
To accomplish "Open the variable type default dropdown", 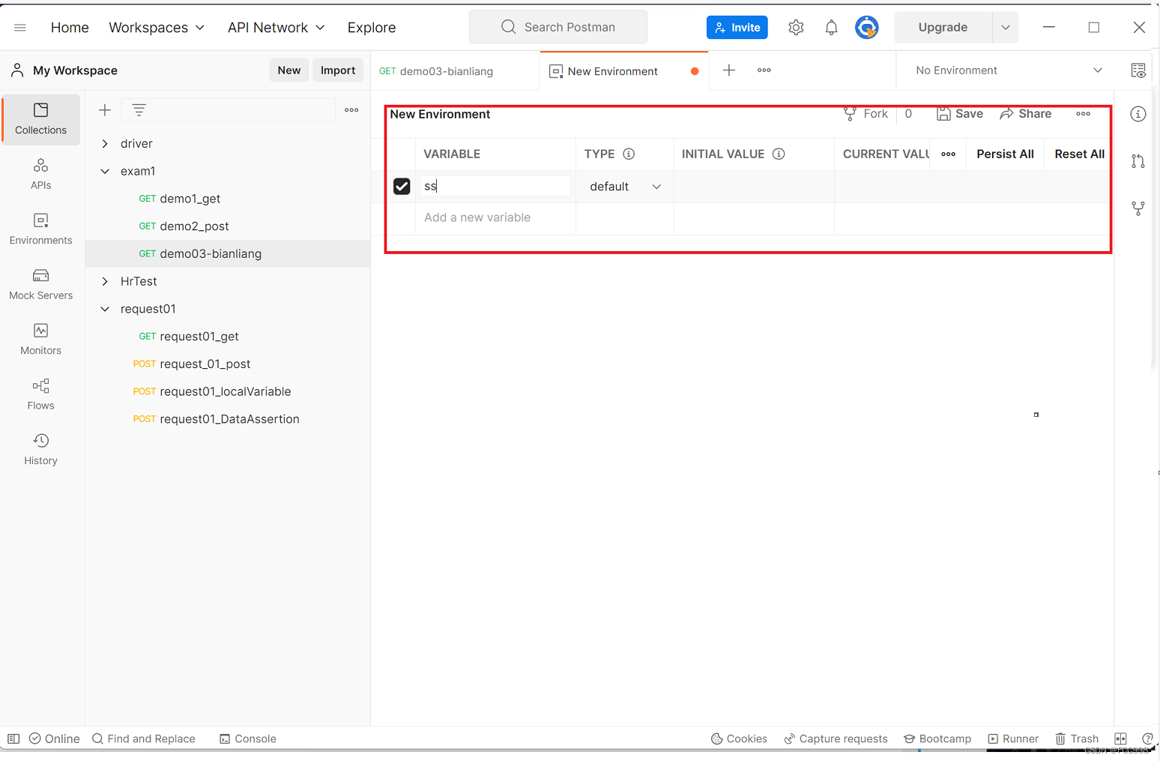I will coord(625,187).
